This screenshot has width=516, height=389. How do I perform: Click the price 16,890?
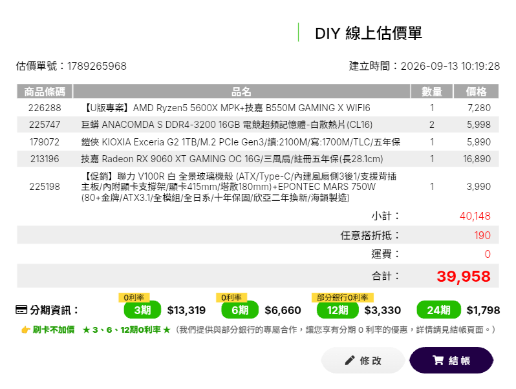(477, 159)
